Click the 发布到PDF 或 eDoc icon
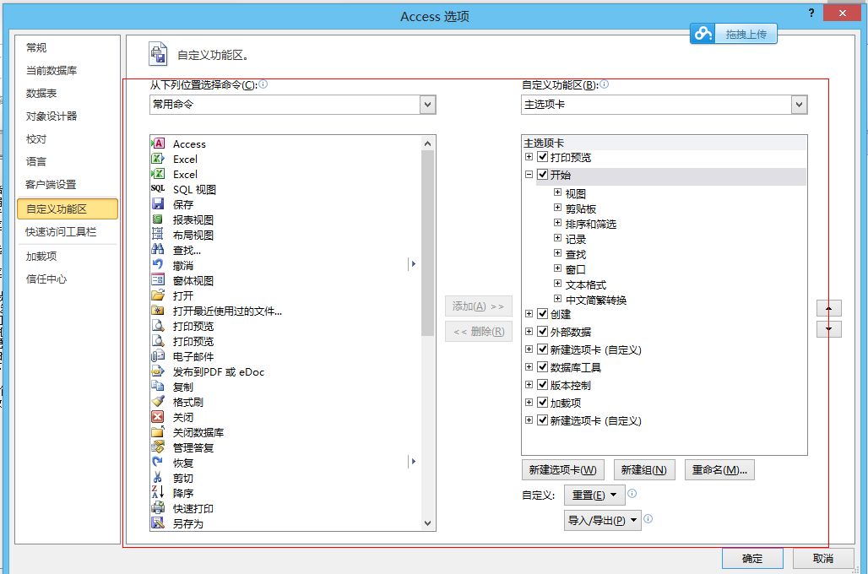This screenshot has width=868, height=574. (x=158, y=371)
